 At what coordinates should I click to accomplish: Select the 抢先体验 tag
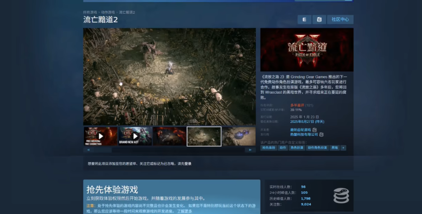(269, 148)
